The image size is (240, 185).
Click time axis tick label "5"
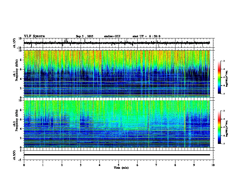pos(118,165)
